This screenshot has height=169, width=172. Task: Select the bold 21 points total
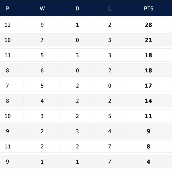tap(148, 40)
